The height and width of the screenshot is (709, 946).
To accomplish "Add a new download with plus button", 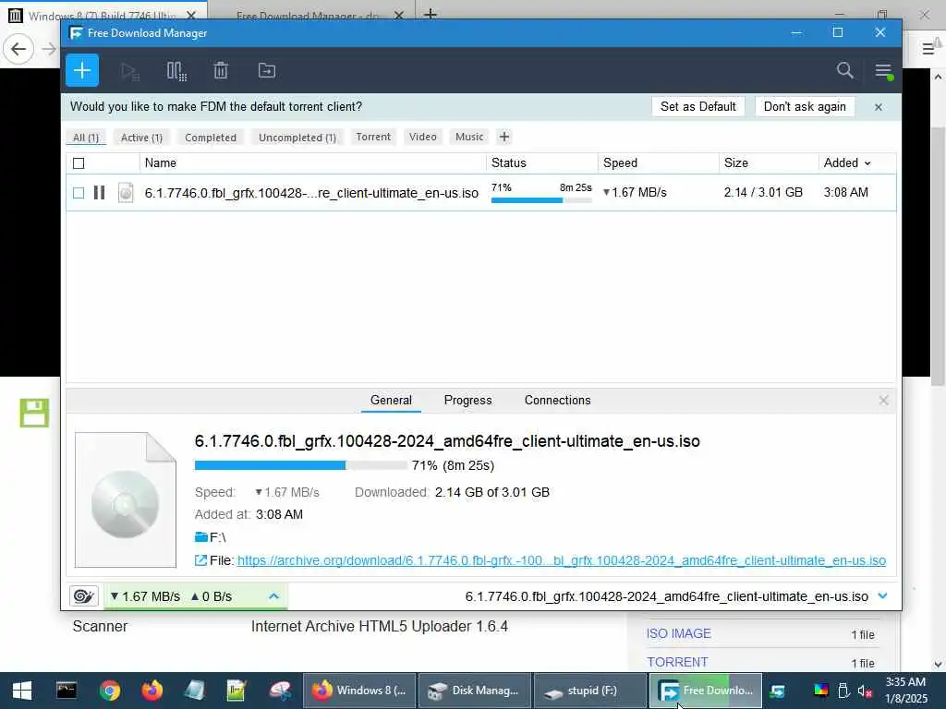I will [x=82, y=70].
